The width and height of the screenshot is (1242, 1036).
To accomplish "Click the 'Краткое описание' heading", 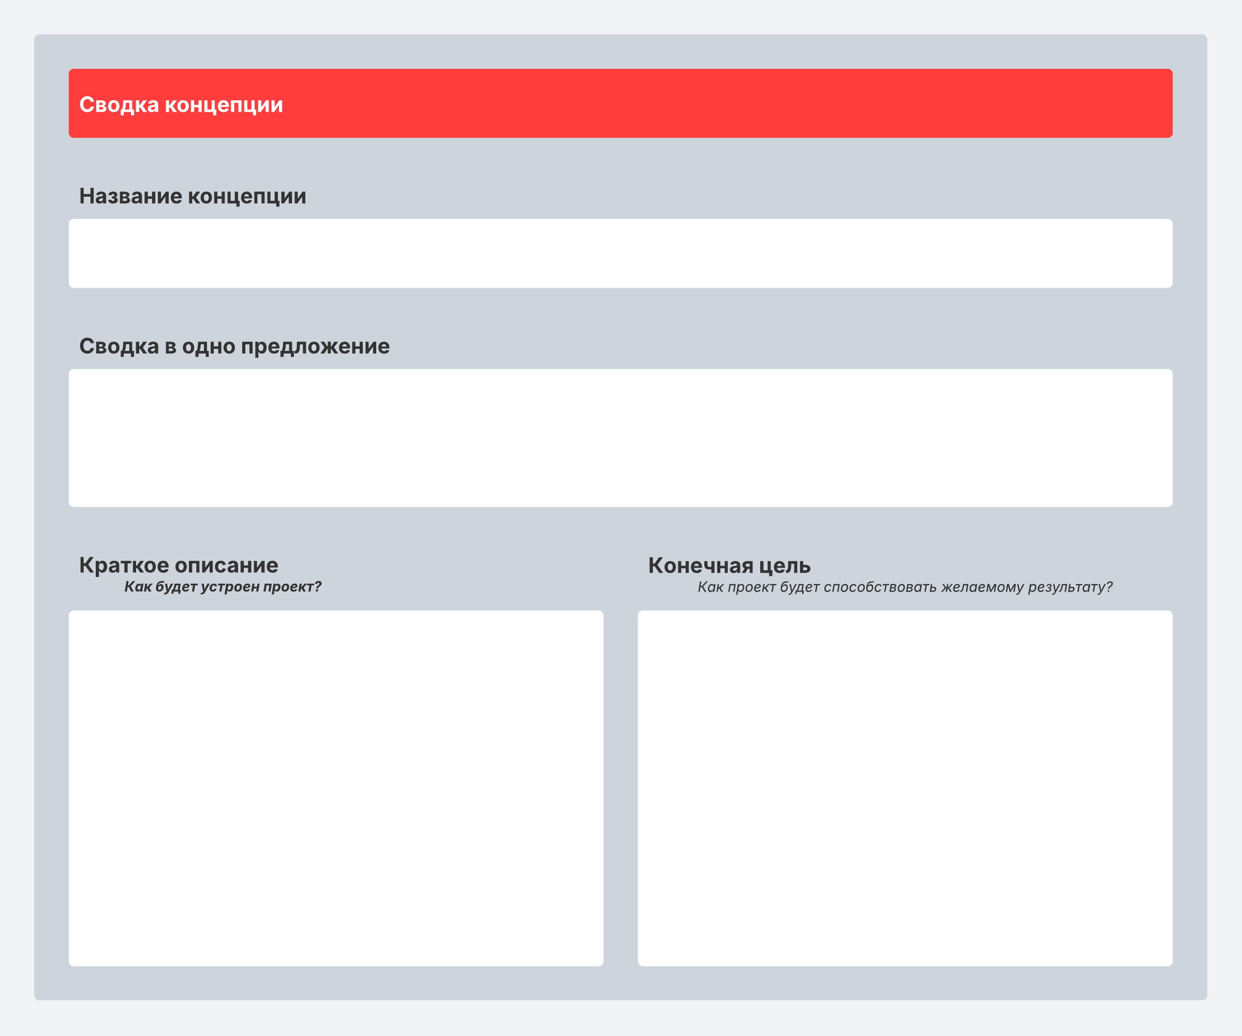I will pyautogui.click(x=179, y=565).
